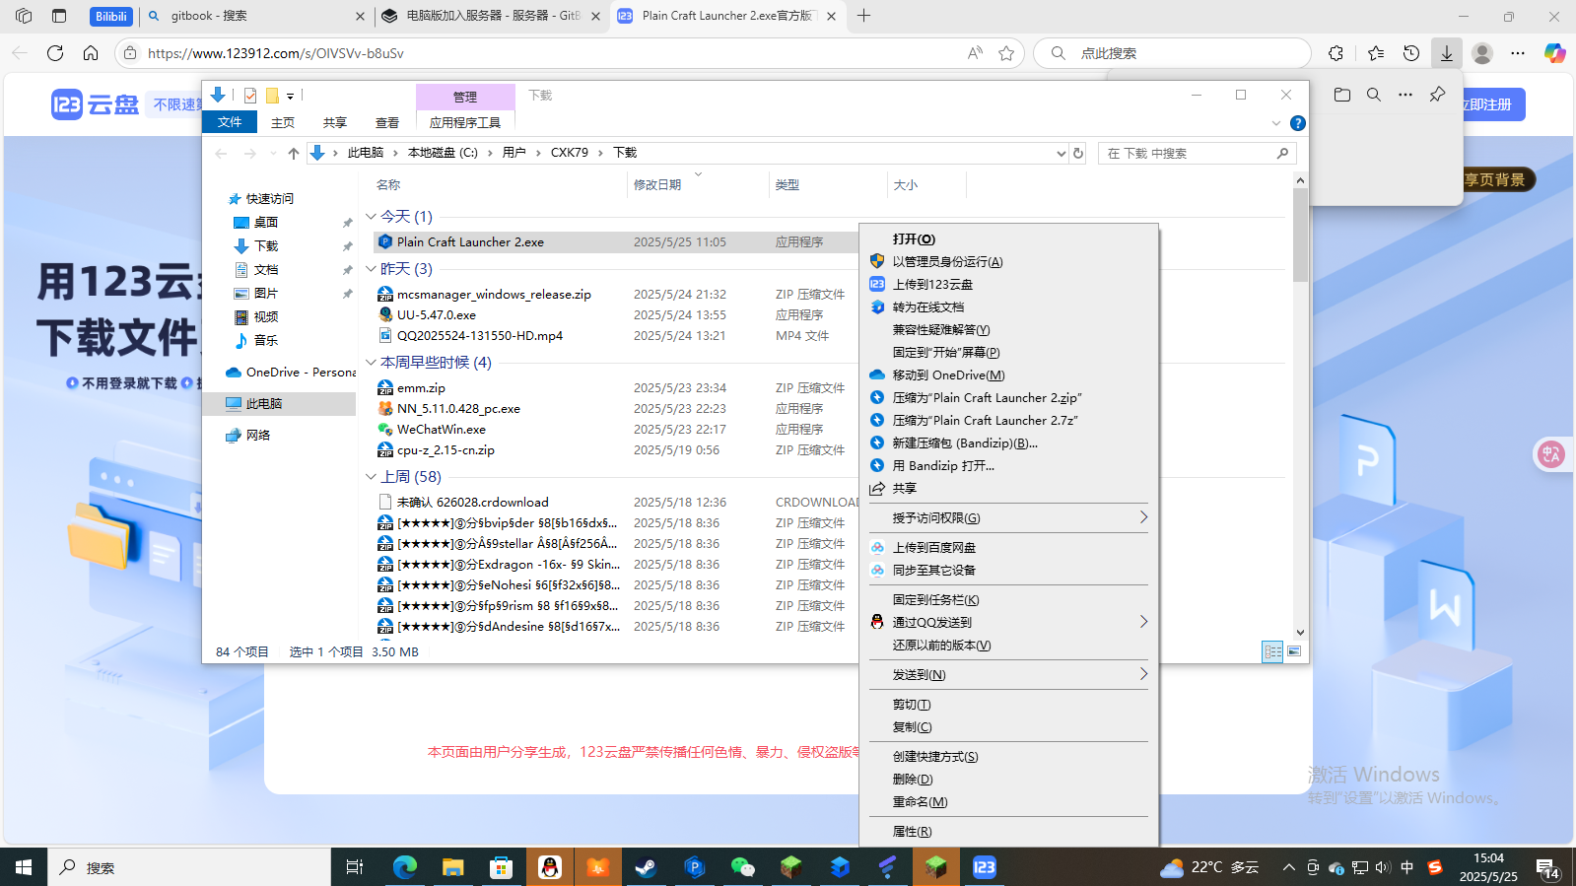Open Explorer help question mark icon
The height and width of the screenshot is (886, 1576).
pos(1298,123)
